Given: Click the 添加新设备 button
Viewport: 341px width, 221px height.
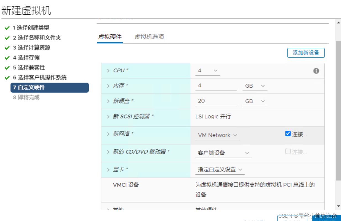Looking at the screenshot, I should pyautogui.click(x=306, y=53).
